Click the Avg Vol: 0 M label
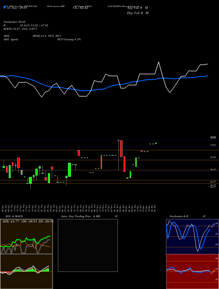Image resolution: width=219 pixels, height=289 pixels. point(138,8)
